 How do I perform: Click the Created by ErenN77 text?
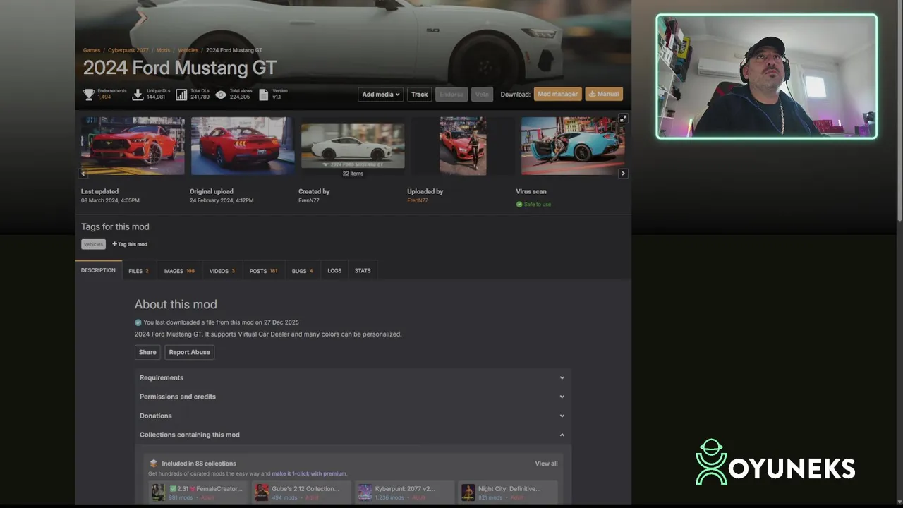(309, 200)
